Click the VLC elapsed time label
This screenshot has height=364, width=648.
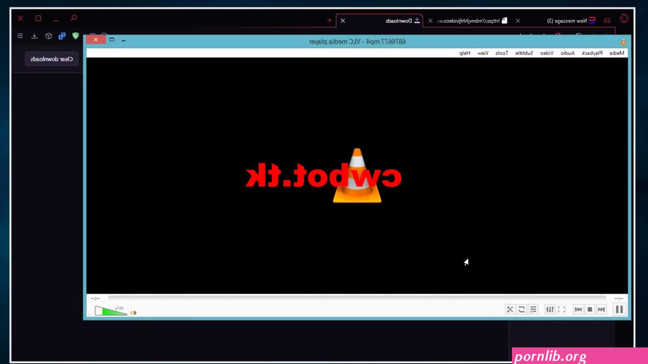[619, 298]
